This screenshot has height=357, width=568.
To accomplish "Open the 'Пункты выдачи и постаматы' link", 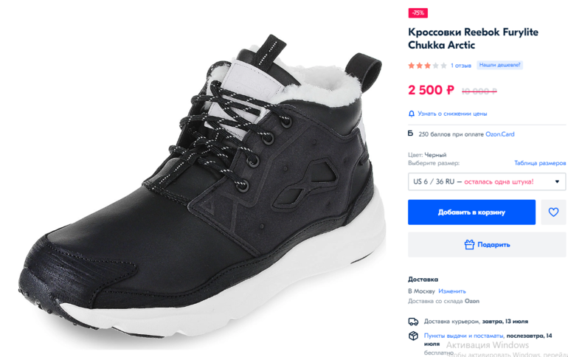I will (x=461, y=336).
